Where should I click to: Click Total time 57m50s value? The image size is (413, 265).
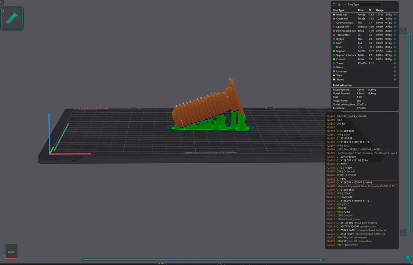(x=361, y=108)
